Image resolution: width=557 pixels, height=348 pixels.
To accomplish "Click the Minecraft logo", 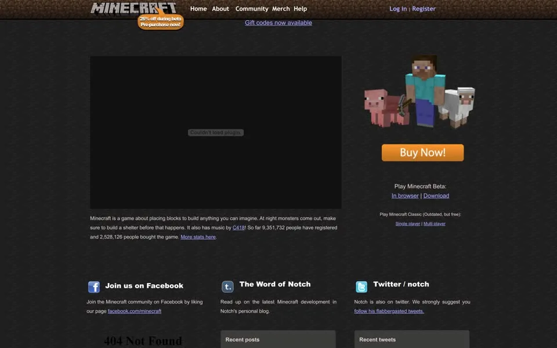I will click(133, 8).
